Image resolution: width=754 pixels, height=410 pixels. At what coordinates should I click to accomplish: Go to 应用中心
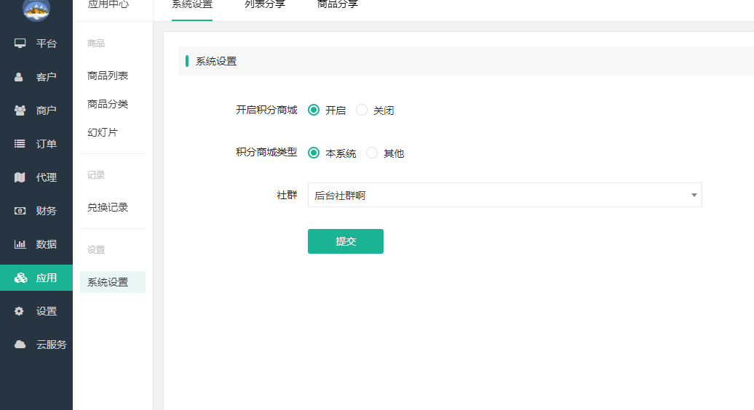click(108, 5)
